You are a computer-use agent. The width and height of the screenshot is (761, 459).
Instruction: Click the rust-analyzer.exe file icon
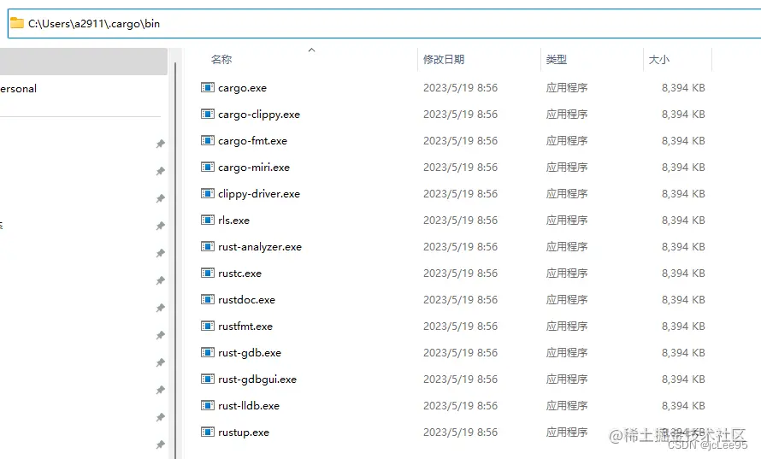click(208, 246)
